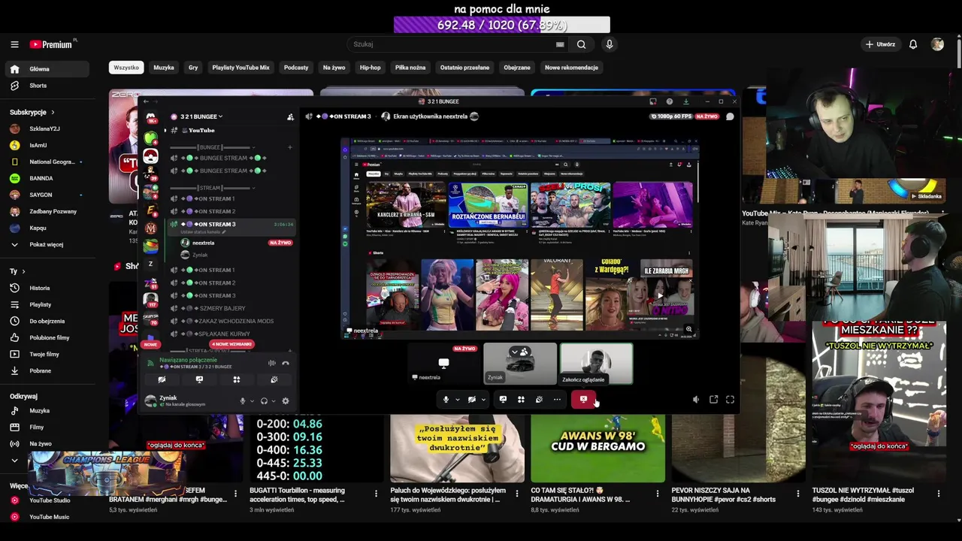Screen dimensions: 962x541
Task: Join the SZMERY BAJERY voice channel
Action: 231,308
